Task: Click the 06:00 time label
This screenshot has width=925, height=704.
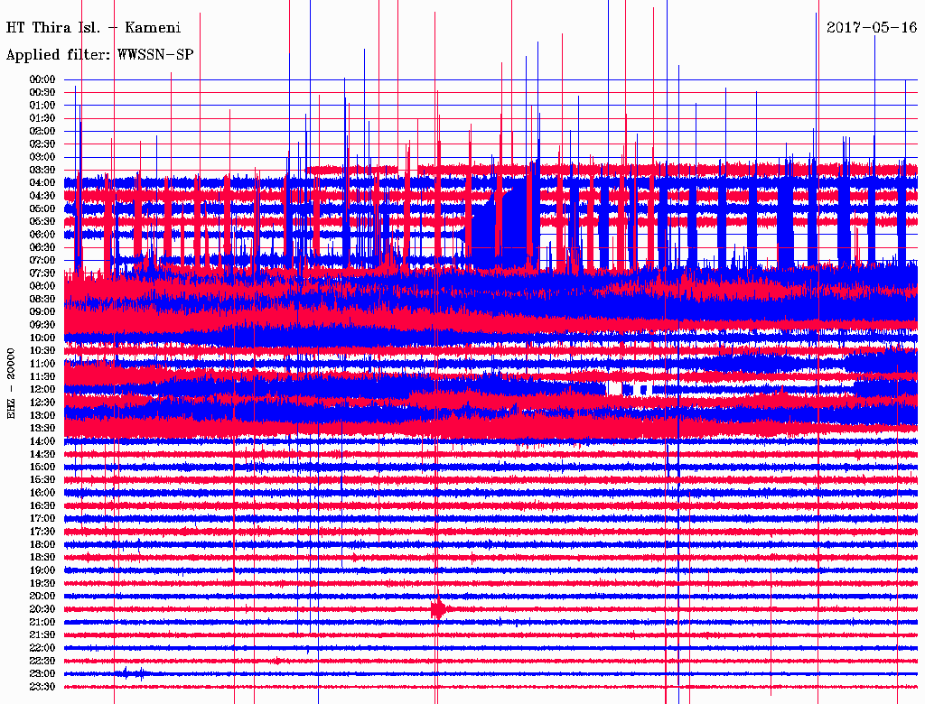Action: point(42,235)
